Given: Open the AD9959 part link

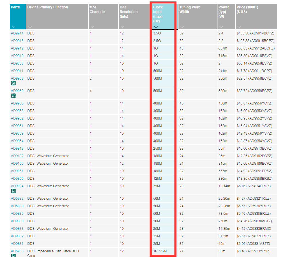Looking at the screenshot, I should (17, 91).
